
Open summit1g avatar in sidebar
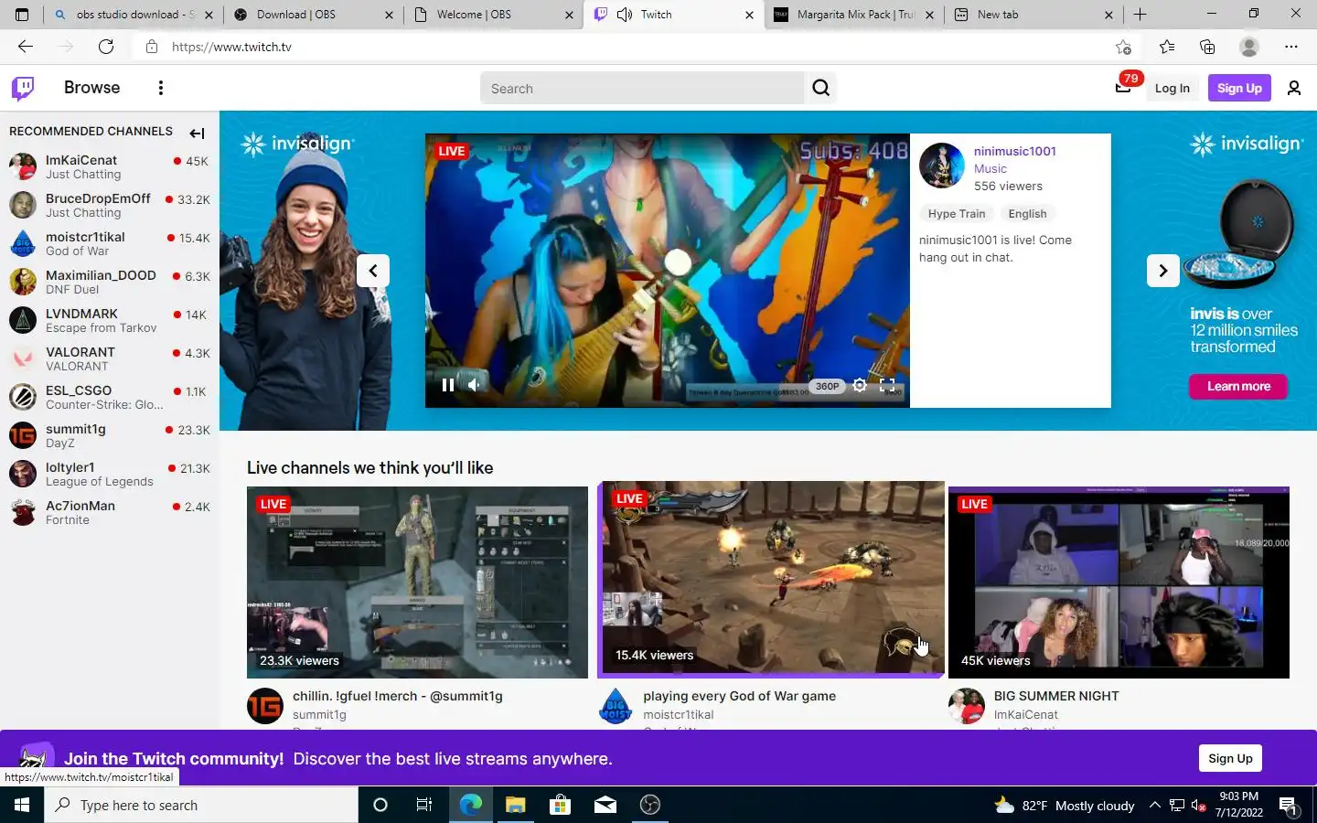click(x=23, y=435)
